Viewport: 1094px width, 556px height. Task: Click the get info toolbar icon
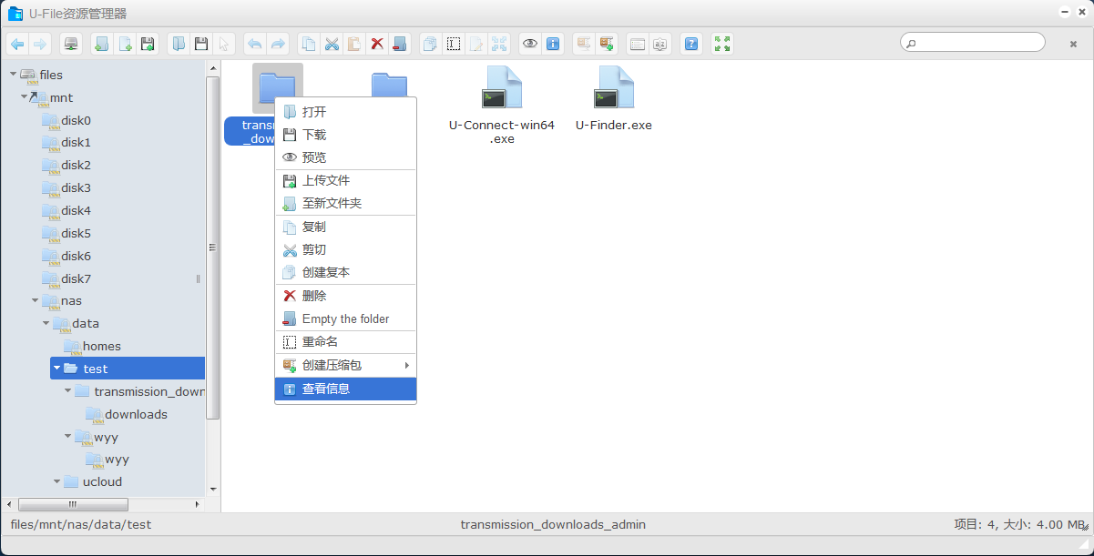pos(553,44)
